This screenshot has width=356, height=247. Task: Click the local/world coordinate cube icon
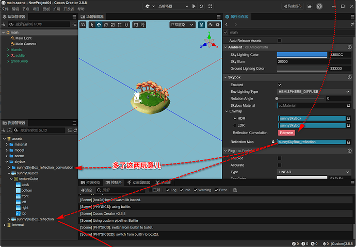click(142, 25)
